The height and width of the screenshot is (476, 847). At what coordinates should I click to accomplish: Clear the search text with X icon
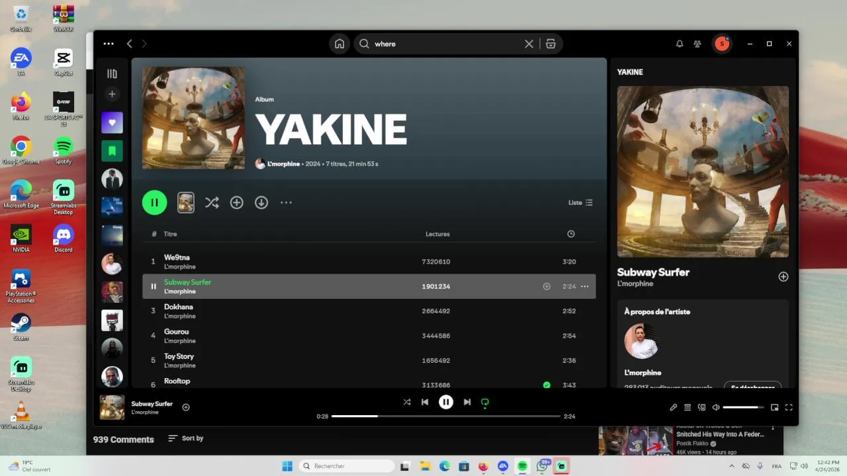pos(529,44)
